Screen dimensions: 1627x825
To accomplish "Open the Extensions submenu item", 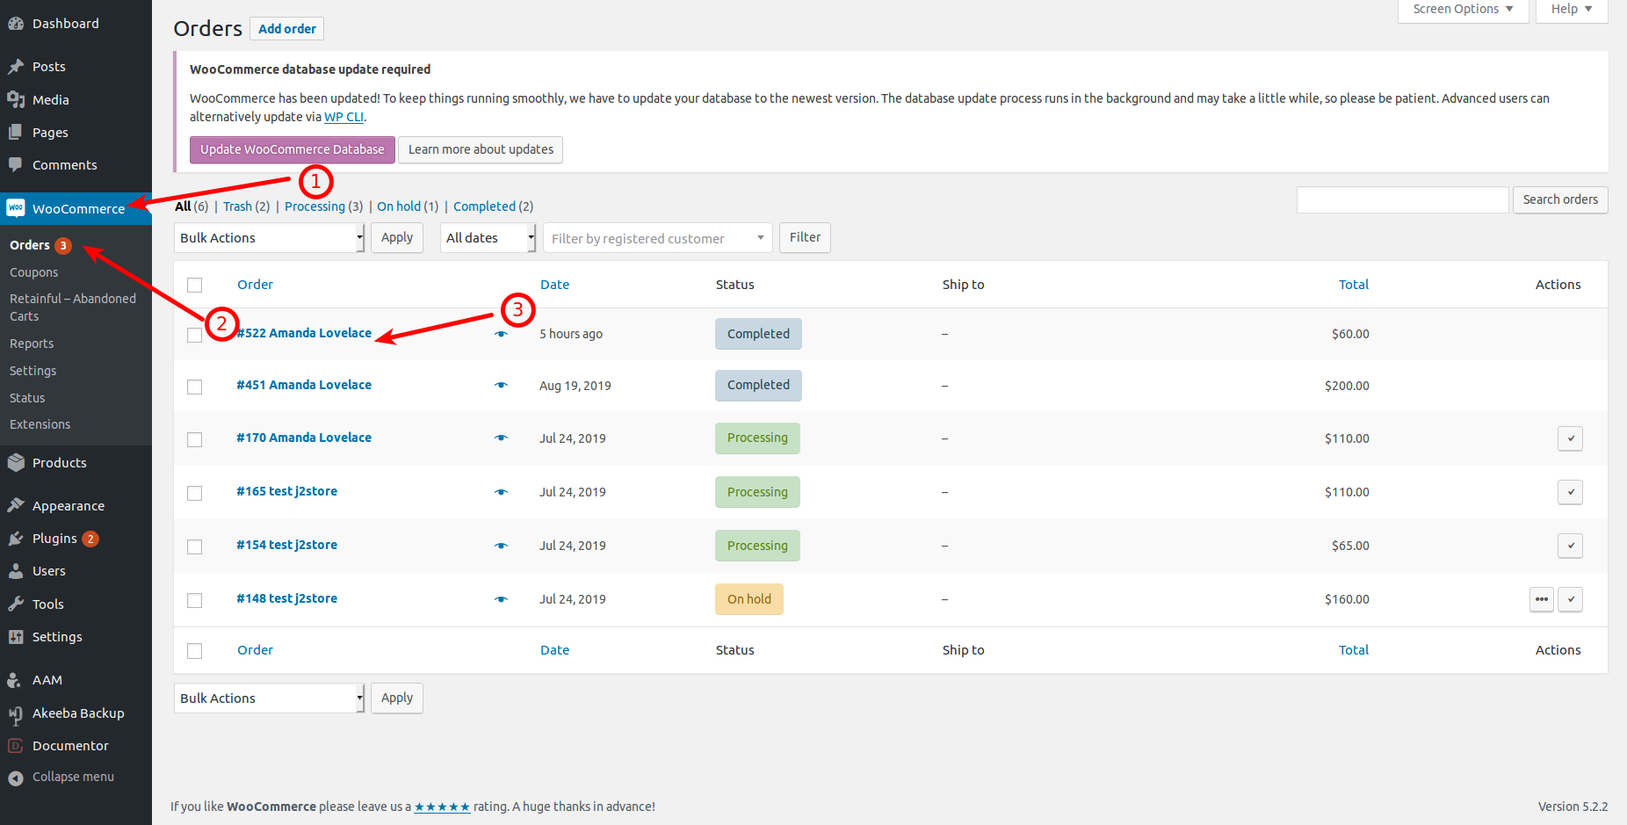I will coord(40,424).
